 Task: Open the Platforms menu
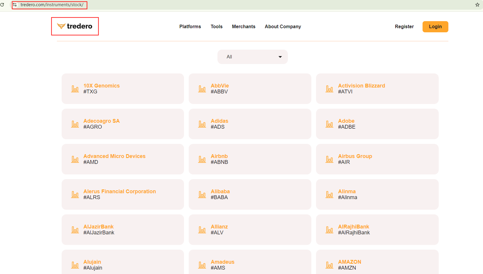(190, 27)
